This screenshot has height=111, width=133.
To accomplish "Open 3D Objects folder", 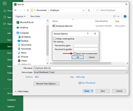I will coord(24,37).
